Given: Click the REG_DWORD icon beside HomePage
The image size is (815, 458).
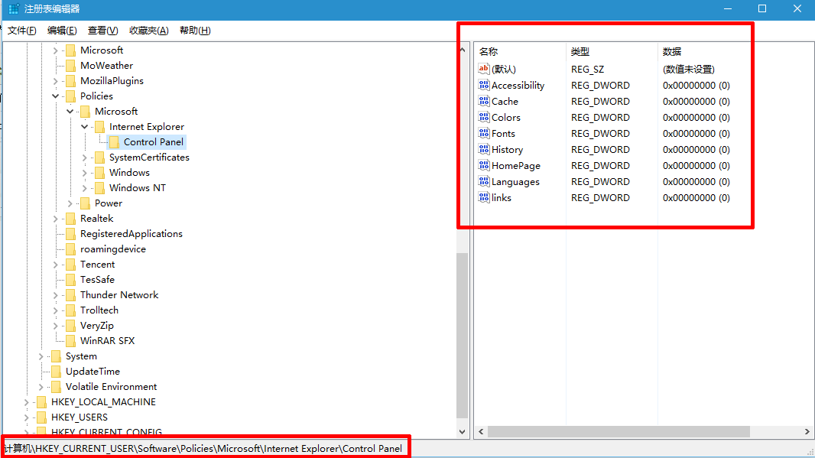Looking at the screenshot, I should 484,165.
